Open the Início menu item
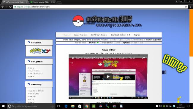 (67, 35)
